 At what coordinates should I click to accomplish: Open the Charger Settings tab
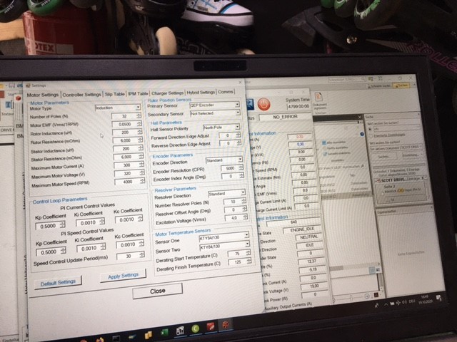pyautogui.click(x=168, y=93)
